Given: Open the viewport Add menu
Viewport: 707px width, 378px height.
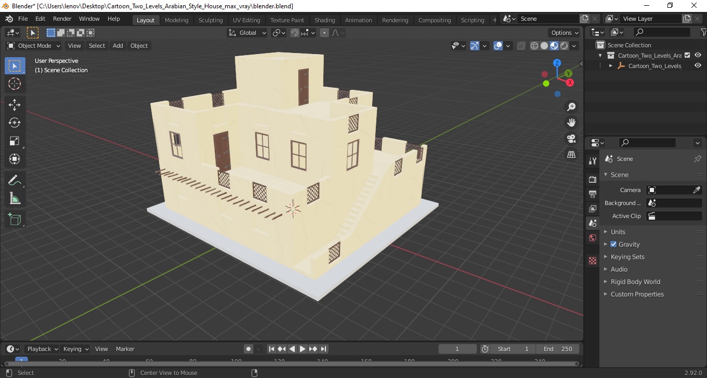Looking at the screenshot, I should tap(118, 46).
